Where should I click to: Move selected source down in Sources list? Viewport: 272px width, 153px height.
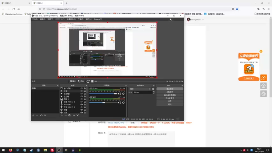[x=78, y=115]
